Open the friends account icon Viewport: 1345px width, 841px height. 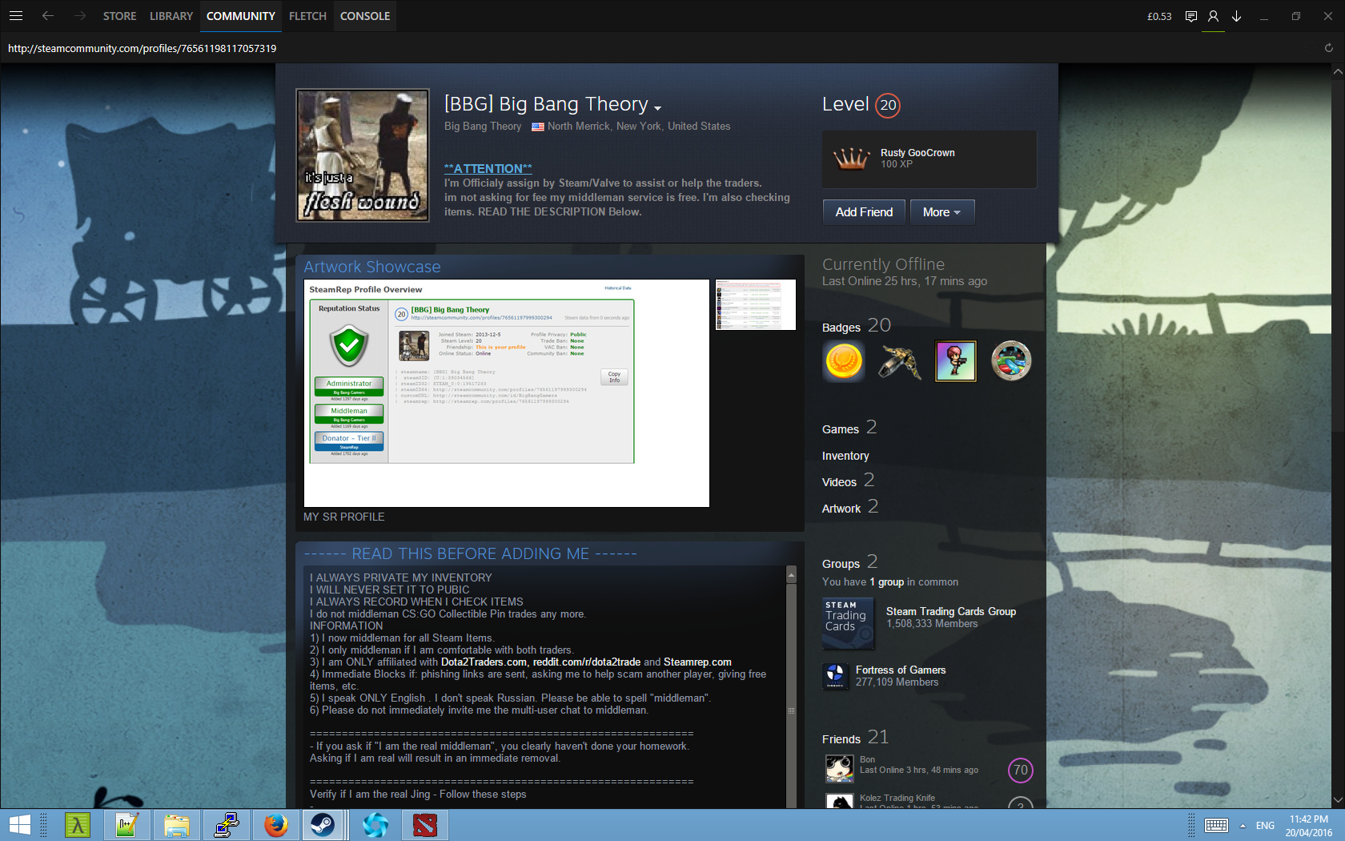point(1213,16)
